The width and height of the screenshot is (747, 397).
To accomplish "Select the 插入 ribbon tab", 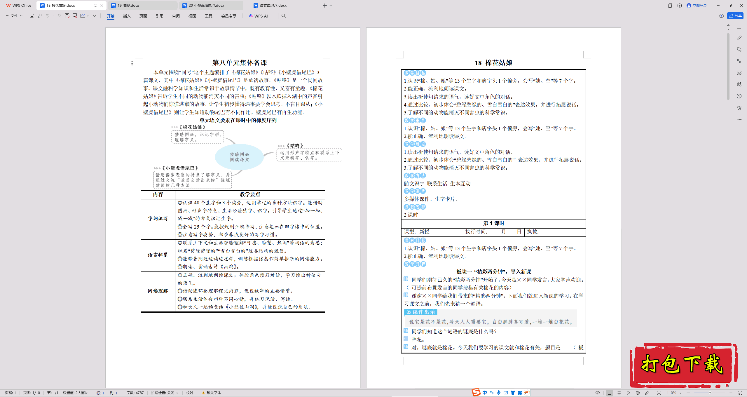I will 127,16.
